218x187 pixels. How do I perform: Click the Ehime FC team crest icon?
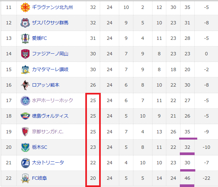25,38
